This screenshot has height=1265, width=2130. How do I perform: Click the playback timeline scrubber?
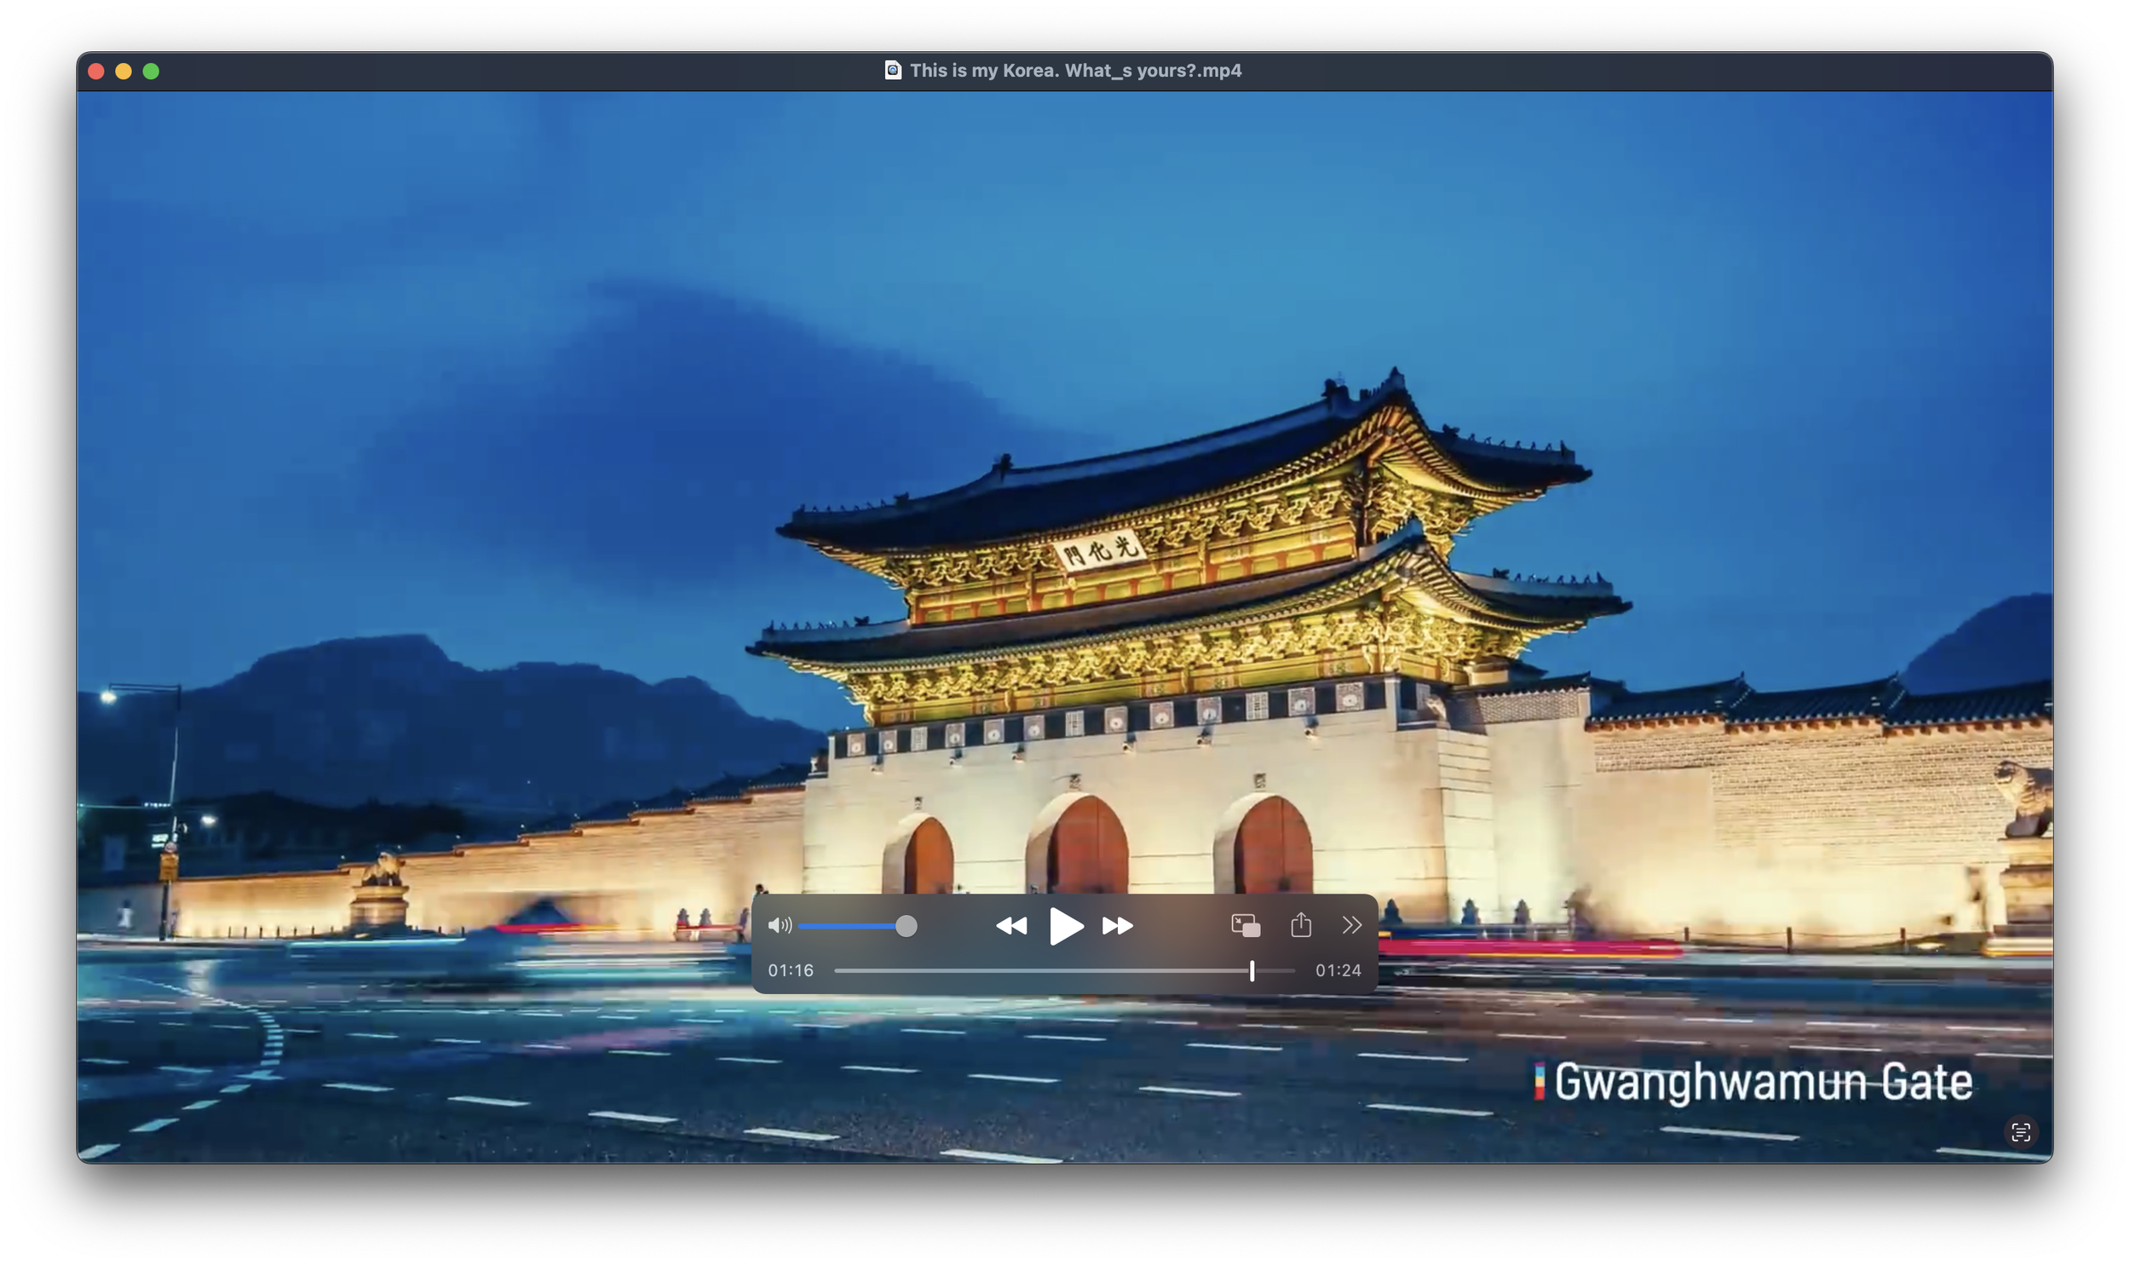tap(1064, 971)
